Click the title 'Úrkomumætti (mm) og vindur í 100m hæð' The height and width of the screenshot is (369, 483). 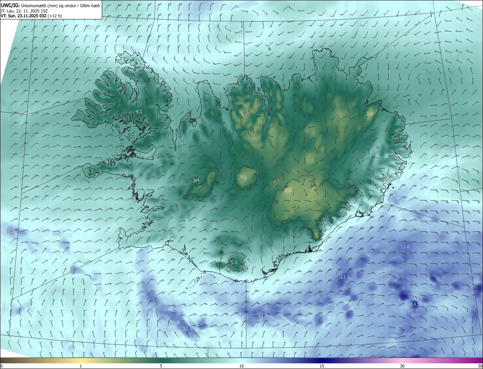click(60, 5)
